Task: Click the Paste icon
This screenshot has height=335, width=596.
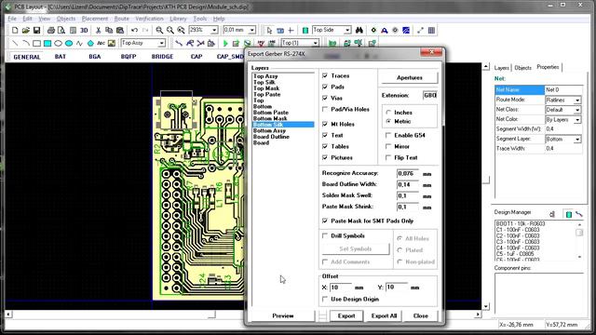Action: click(120, 30)
